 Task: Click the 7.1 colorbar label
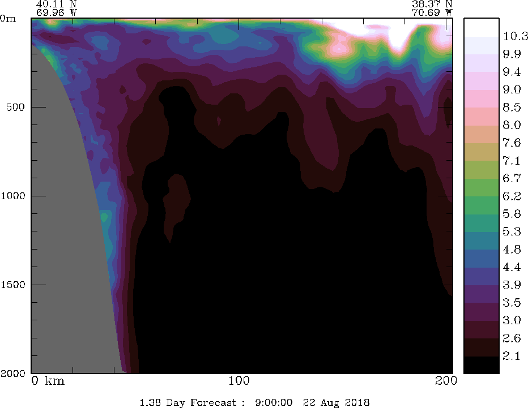click(x=512, y=161)
